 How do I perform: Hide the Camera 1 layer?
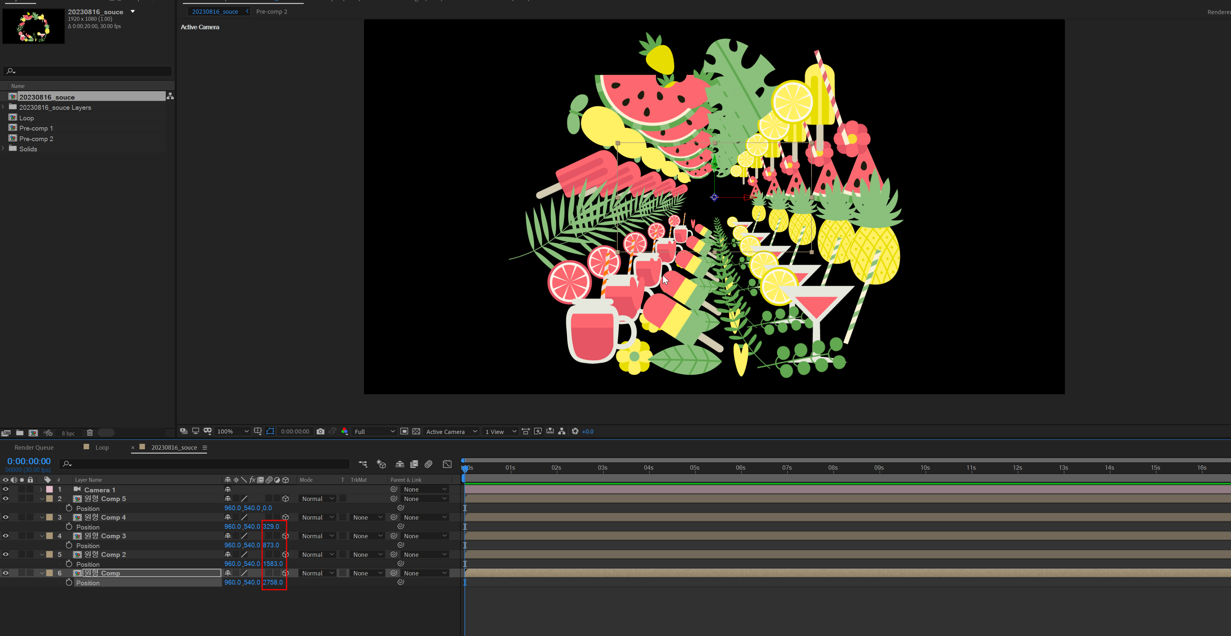click(6, 489)
